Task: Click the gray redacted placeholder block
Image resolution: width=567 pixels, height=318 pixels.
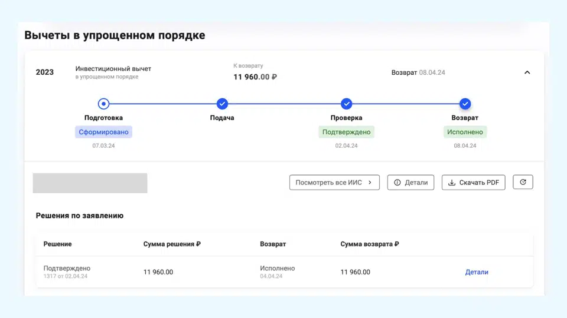Action: [90, 183]
